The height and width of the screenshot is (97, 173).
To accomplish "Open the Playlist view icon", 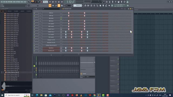I will coord(85,5).
